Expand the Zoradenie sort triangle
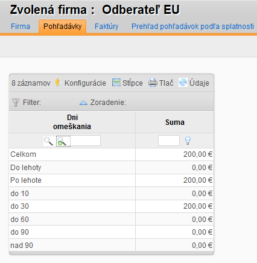 (x=83, y=103)
